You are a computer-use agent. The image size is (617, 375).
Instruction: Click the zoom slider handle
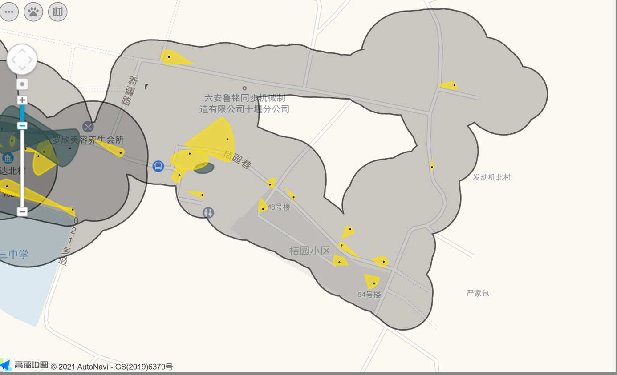(22, 126)
